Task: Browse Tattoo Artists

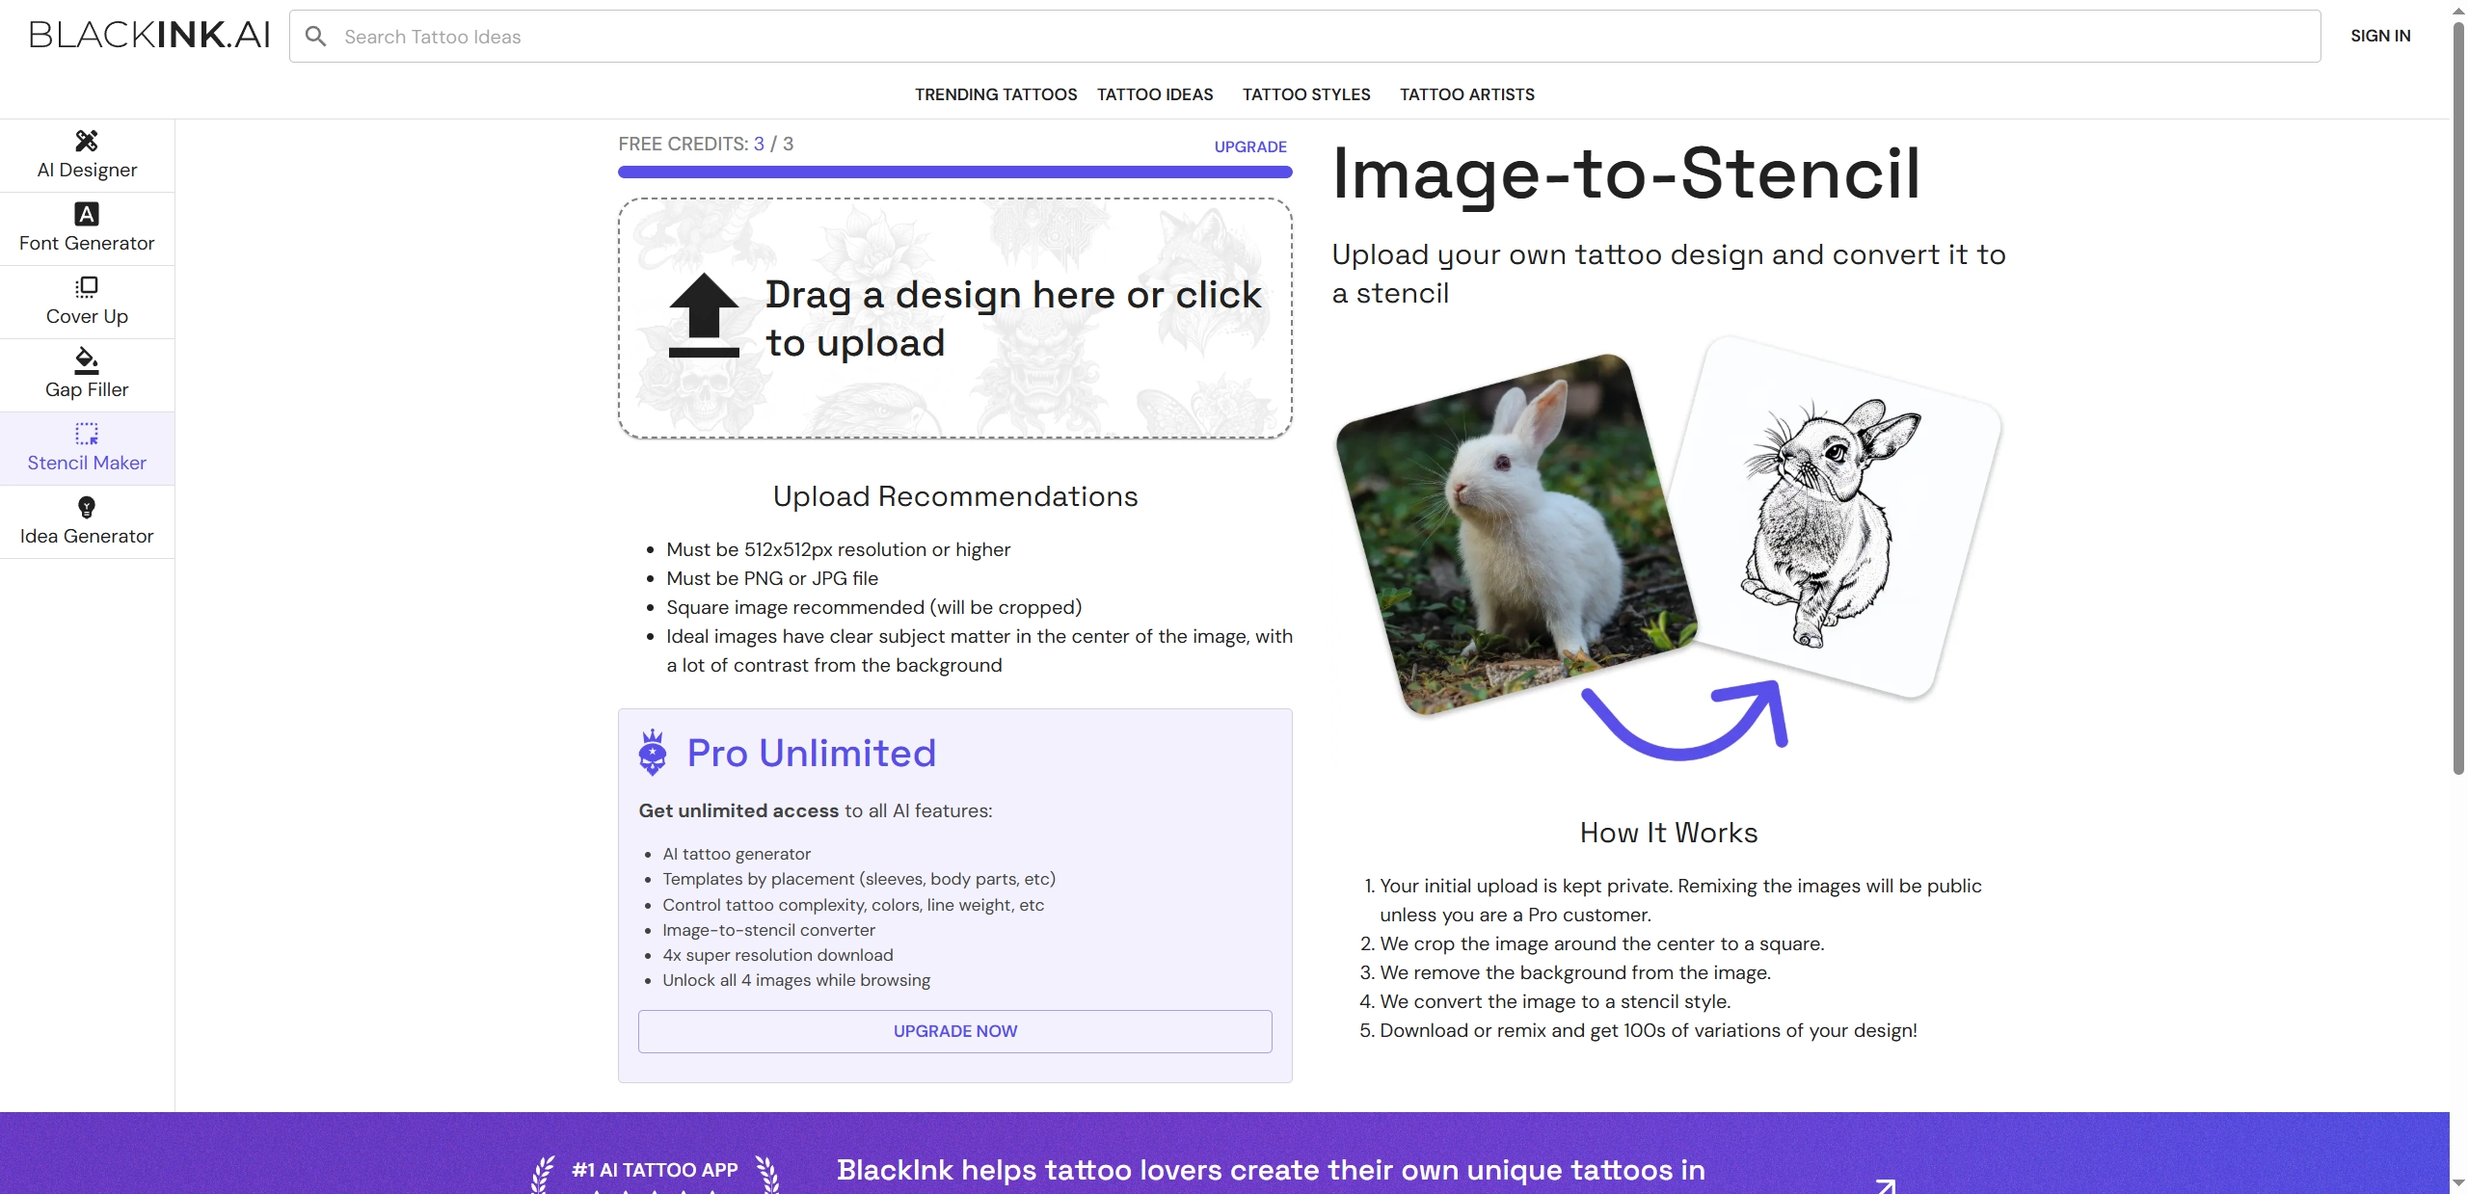Action: pyautogui.click(x=1466, y=94)
